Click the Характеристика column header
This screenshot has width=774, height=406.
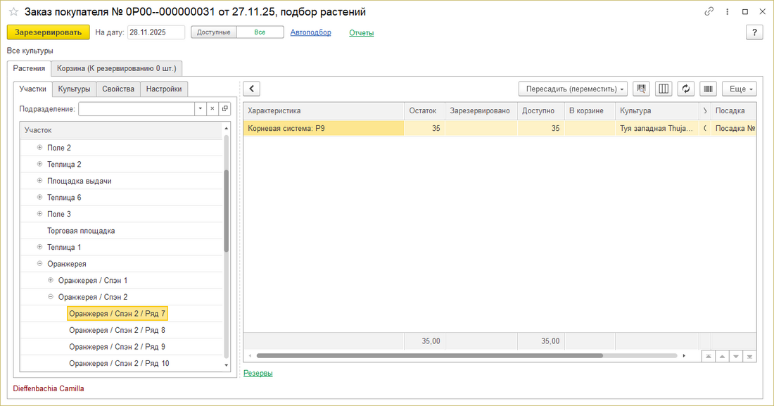(324, 110)
